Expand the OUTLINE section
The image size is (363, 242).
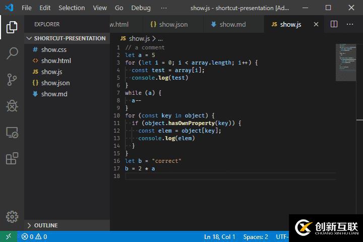coord(67,225)
